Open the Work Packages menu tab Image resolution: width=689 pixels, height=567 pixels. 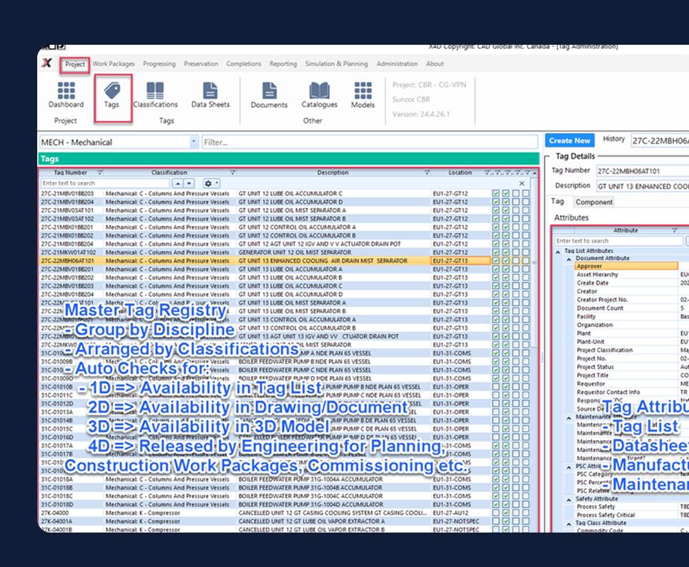click(x=114, y=64)
